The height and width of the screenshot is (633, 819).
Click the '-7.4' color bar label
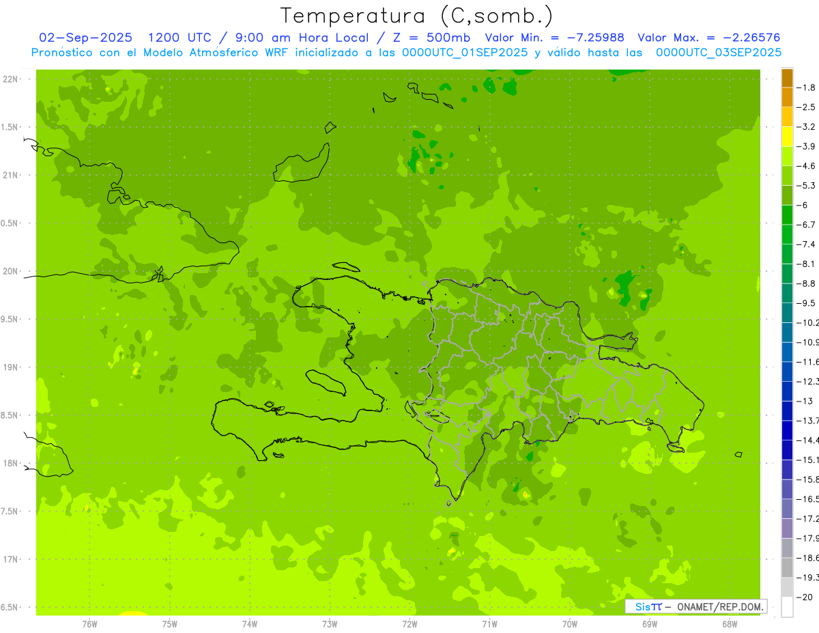[x=806, y=244]
